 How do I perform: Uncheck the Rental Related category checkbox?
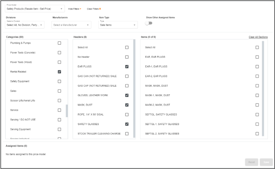tap(59, 72)
